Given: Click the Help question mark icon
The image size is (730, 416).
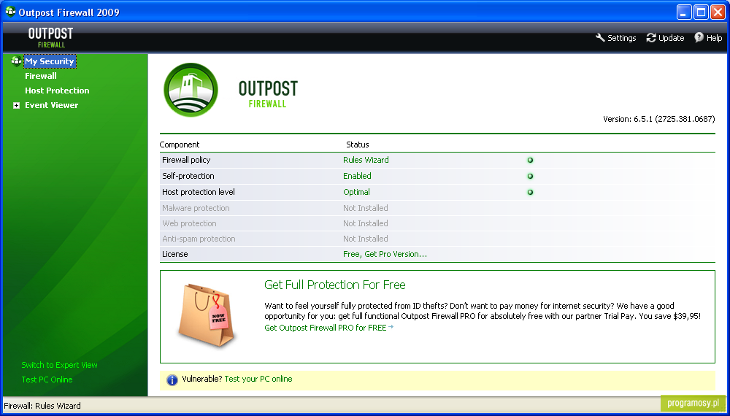Looking at the screenshot, I should 699,38.
